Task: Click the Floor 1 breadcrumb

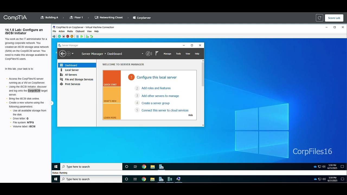Action: point(76,18)
